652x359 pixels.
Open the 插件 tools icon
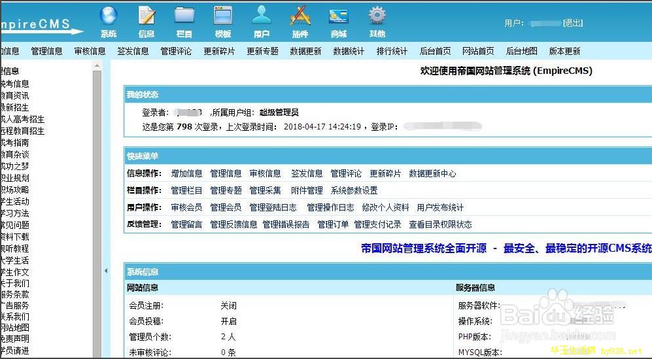[x=300, y=16]
